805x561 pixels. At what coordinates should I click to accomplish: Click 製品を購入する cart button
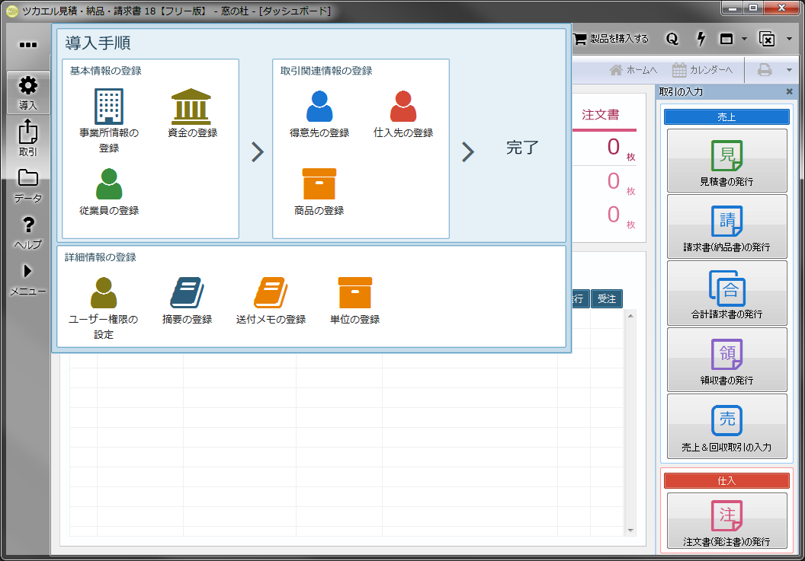[x=611, y=39]
